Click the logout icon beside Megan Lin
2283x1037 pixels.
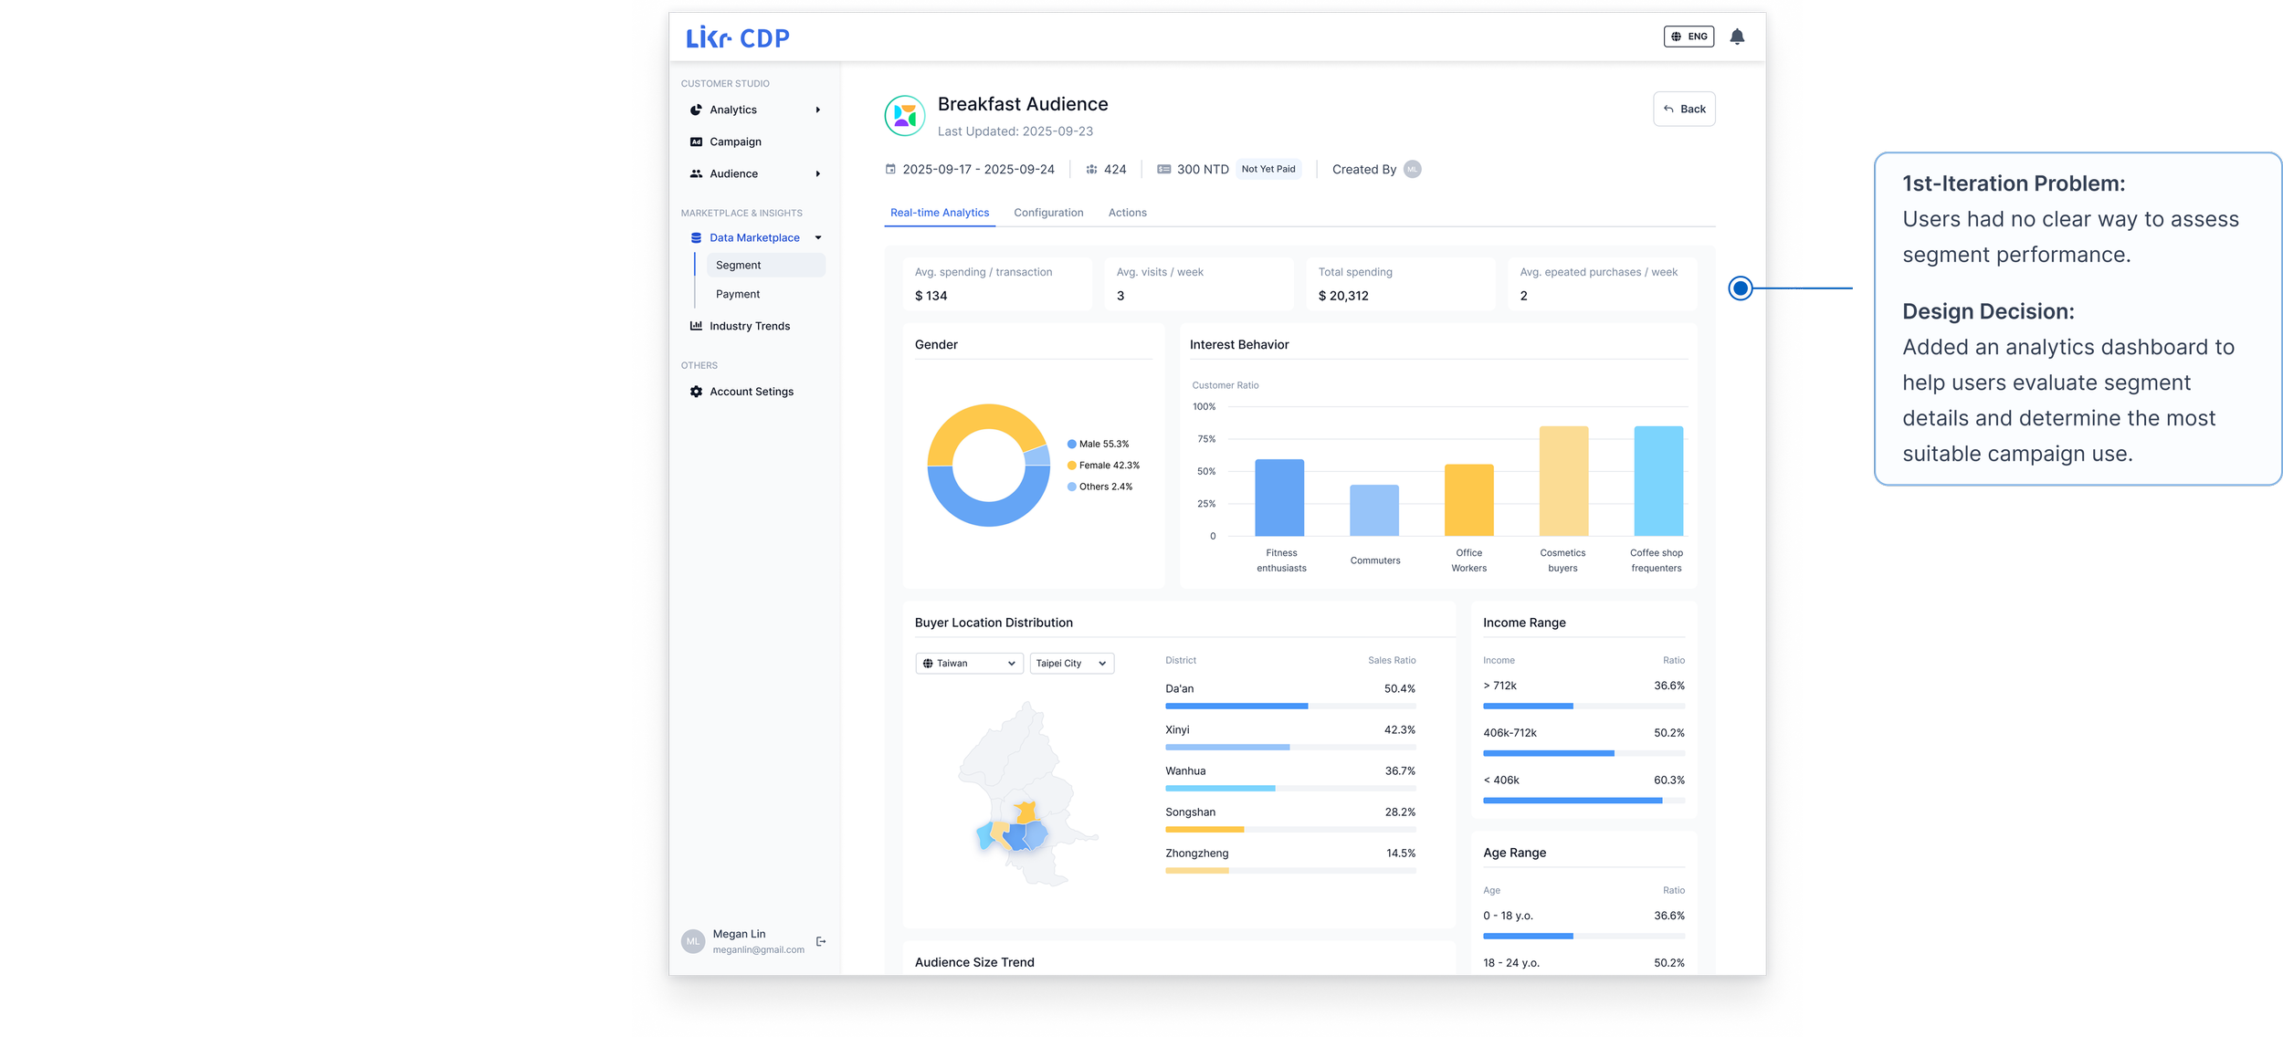821,941
